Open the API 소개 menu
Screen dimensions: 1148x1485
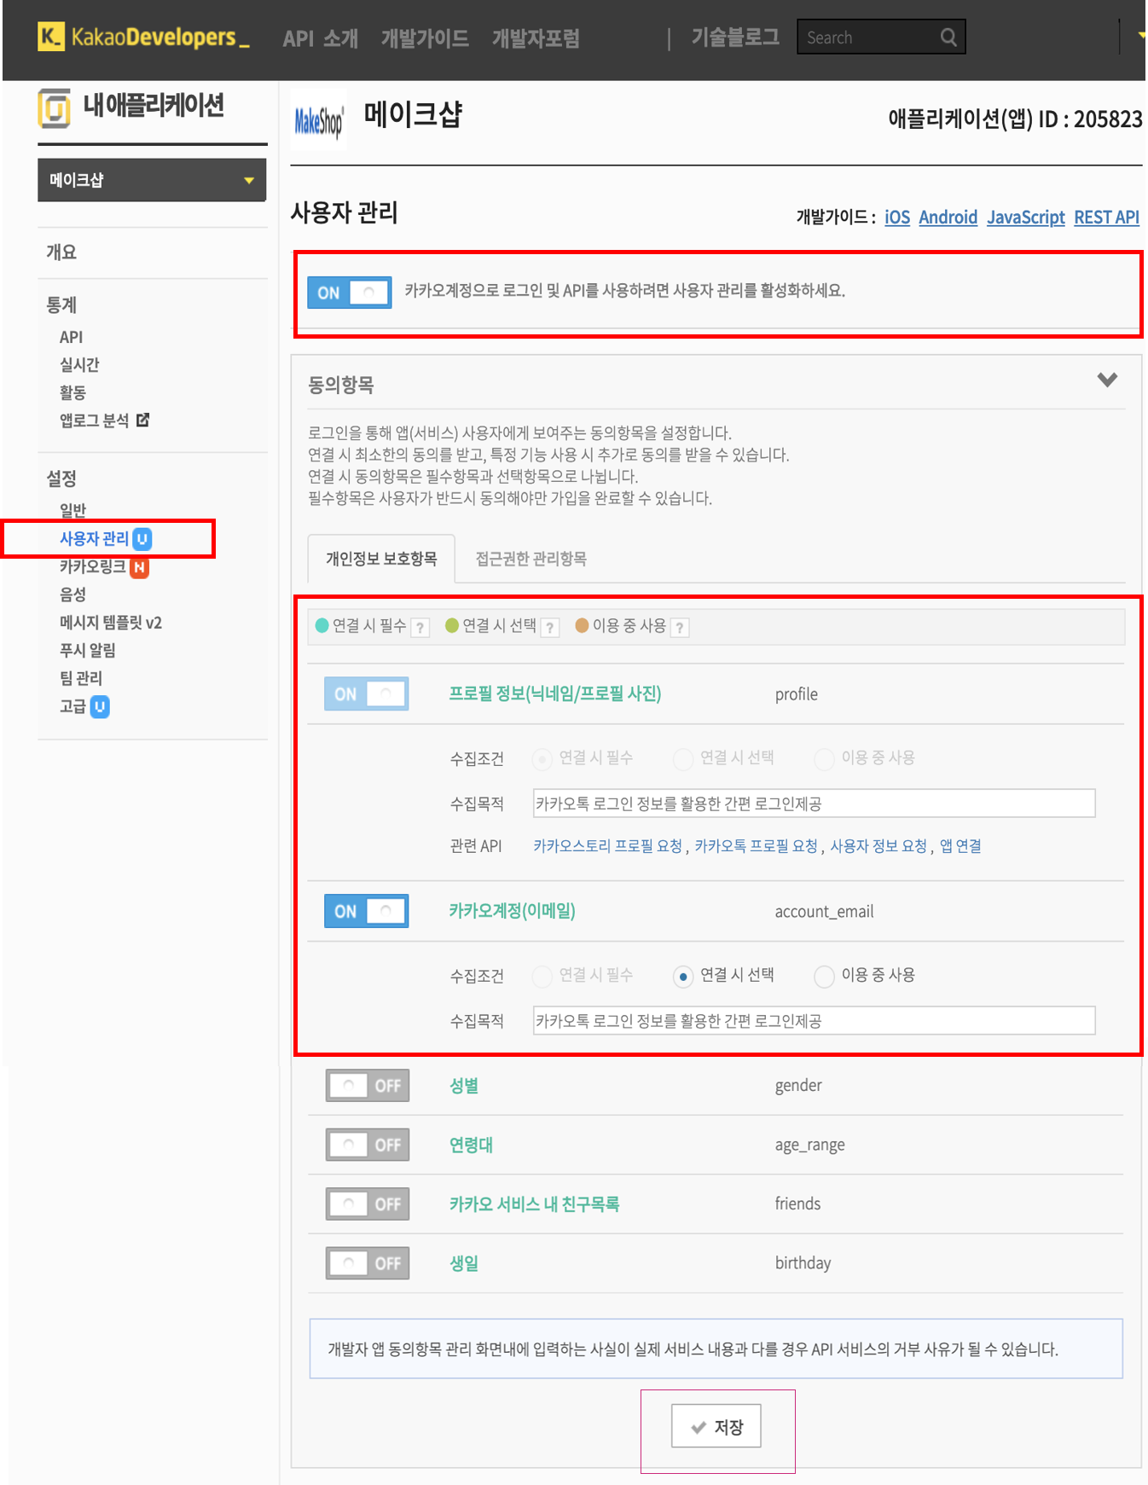tap(321, 38)
